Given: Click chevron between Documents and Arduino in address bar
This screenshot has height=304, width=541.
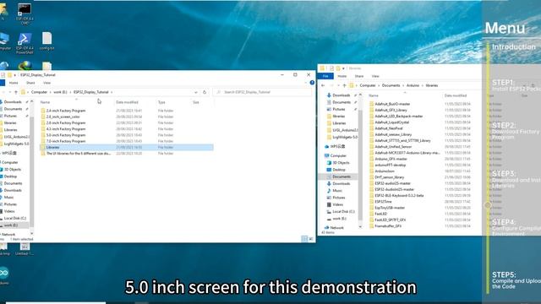Looking at the screenshot, I should point(403,85).
